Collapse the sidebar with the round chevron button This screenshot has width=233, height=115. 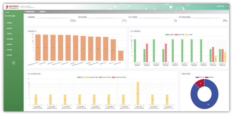click(x=14, y=63)
